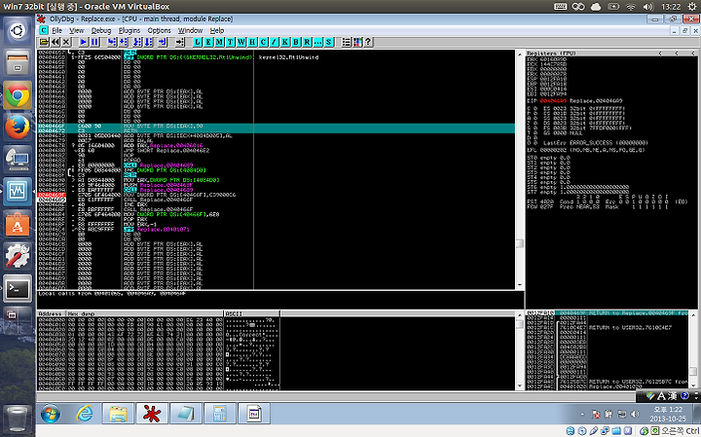The width and height of the screenshot is (701, 437).
Task: Restart the program with the rewind icon
Action: point(55,42)
